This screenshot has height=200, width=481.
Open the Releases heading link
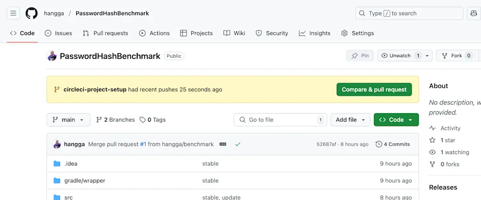coord(443,187)
